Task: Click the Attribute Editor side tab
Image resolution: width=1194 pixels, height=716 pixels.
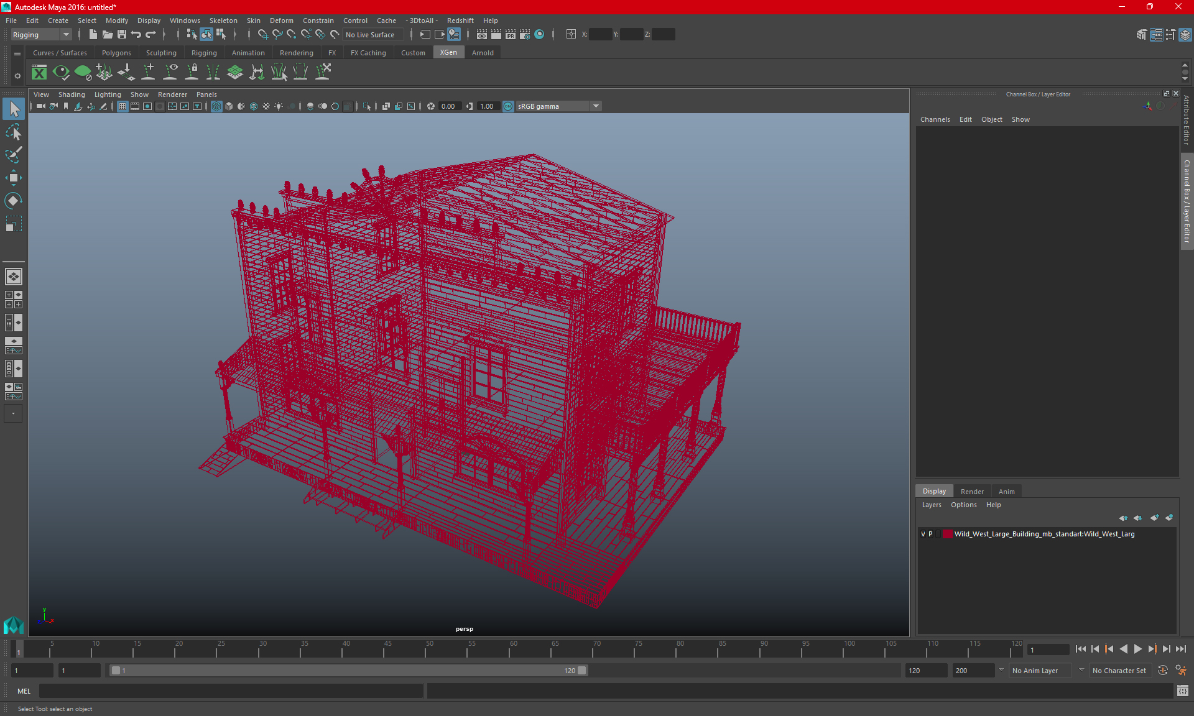Action: pyautogui.click(x=1187, y=120)
